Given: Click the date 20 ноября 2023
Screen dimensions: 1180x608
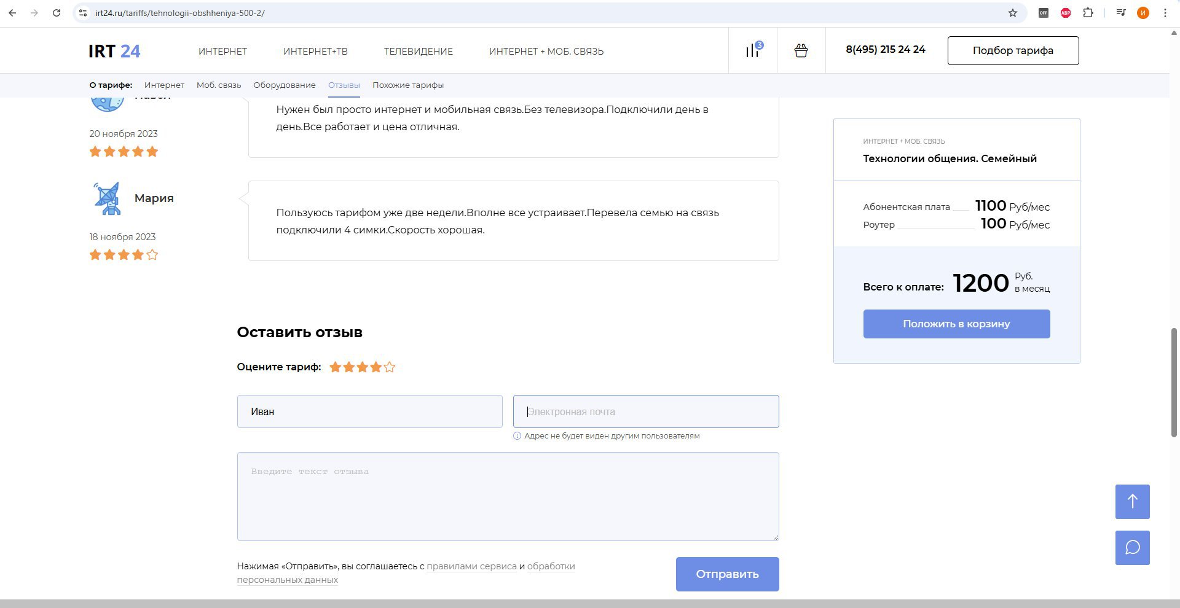Looking at the screenshot, I should (124, 134).
